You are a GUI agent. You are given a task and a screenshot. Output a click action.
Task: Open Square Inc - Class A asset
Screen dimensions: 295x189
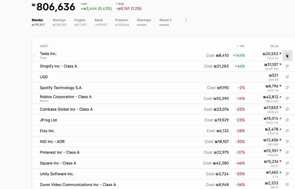[x=58, y=163]
